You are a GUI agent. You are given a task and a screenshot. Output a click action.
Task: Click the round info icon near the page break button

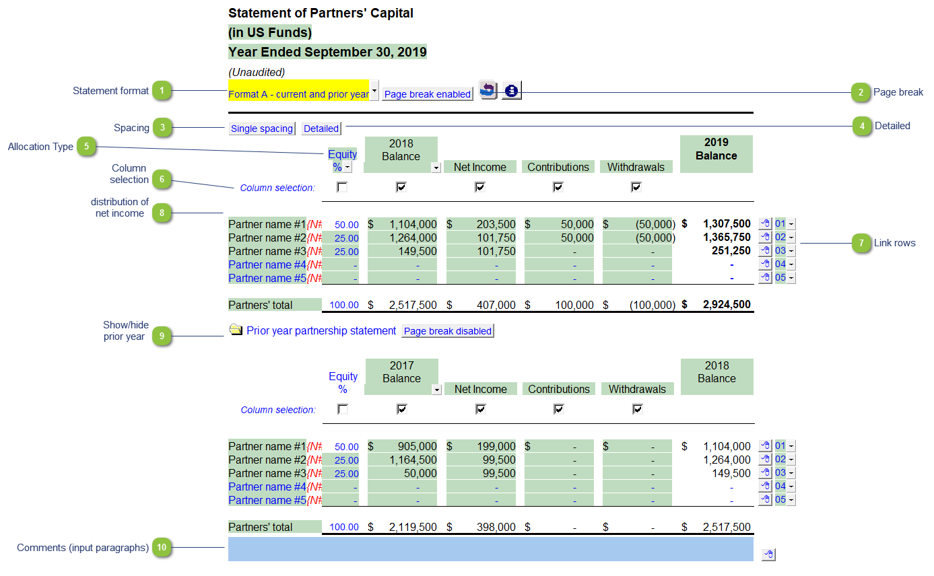tap(511, 90)
